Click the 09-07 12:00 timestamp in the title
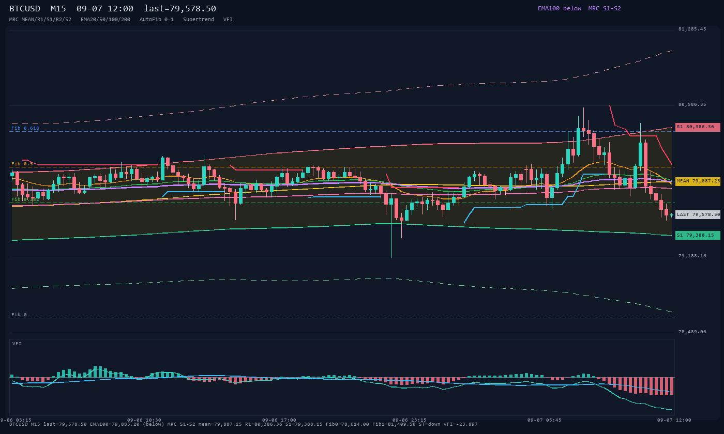 [105, 9]
